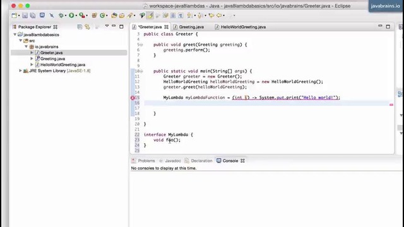This screenshot has height=227, width=404.
Task: Click the Back navigation yellow arrow
Action: coord(219,15)
